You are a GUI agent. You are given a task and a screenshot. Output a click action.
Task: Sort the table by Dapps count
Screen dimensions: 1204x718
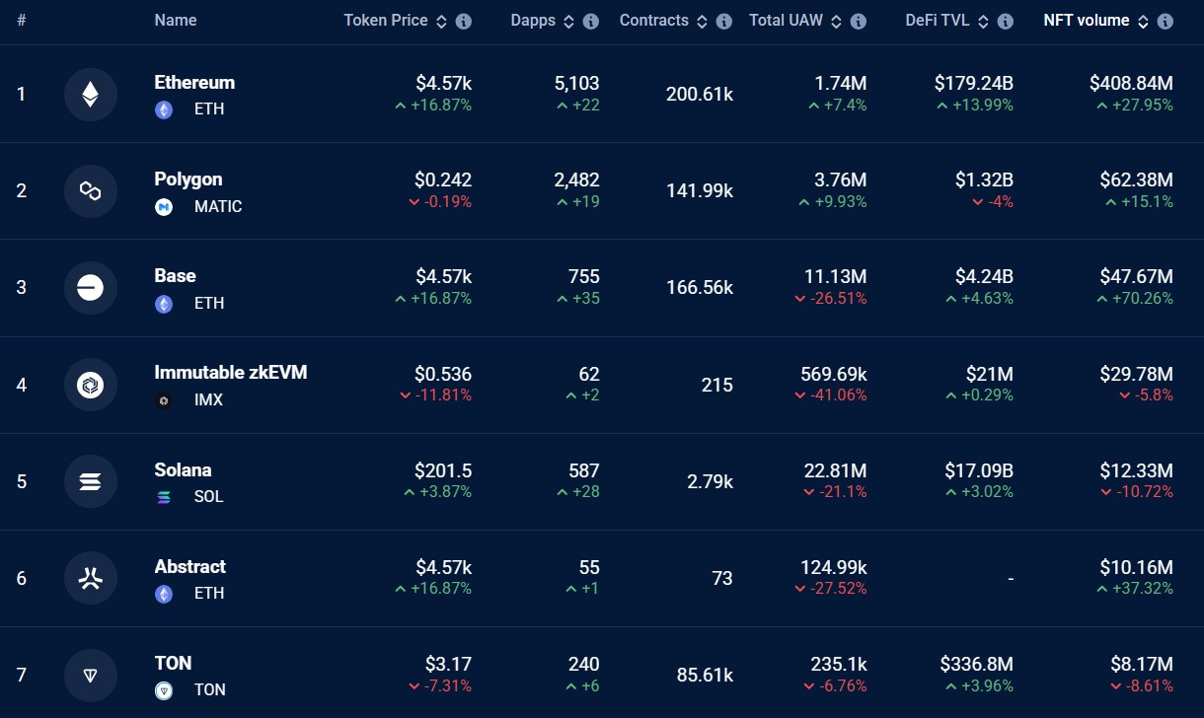[533, 21]
